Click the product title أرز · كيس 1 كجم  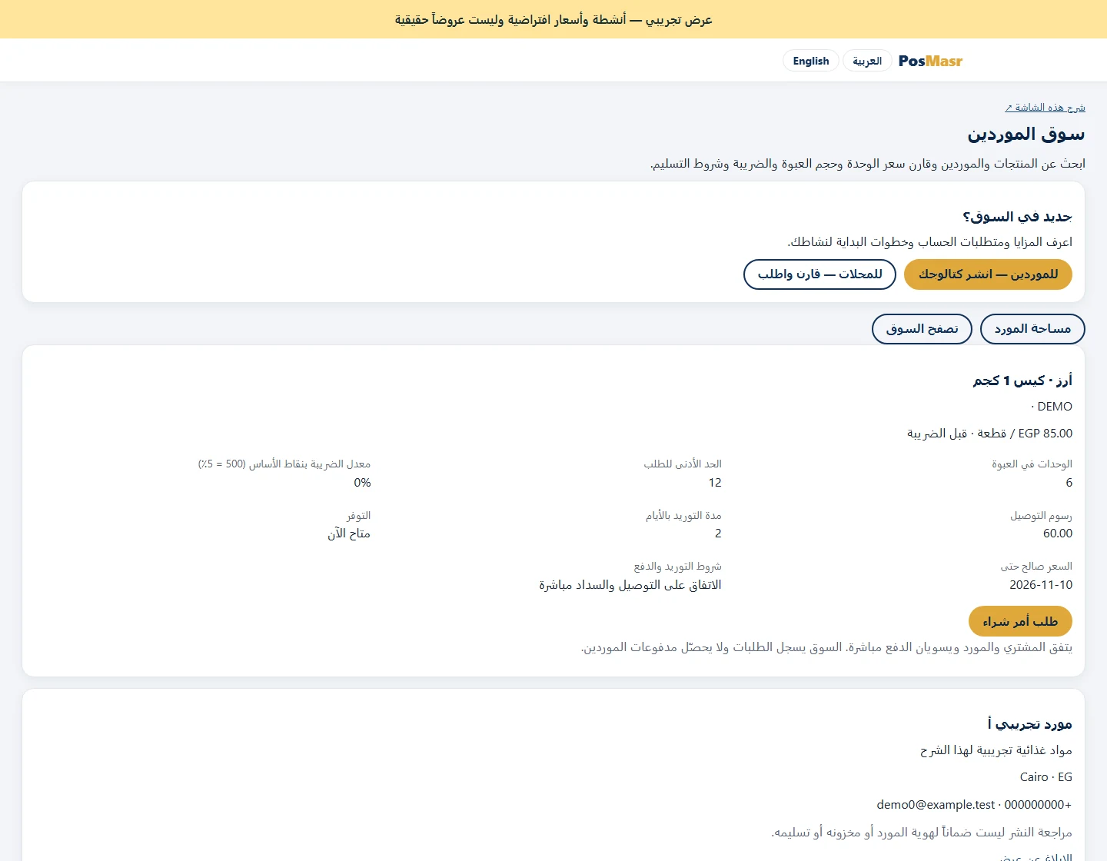click(1022, 381)
